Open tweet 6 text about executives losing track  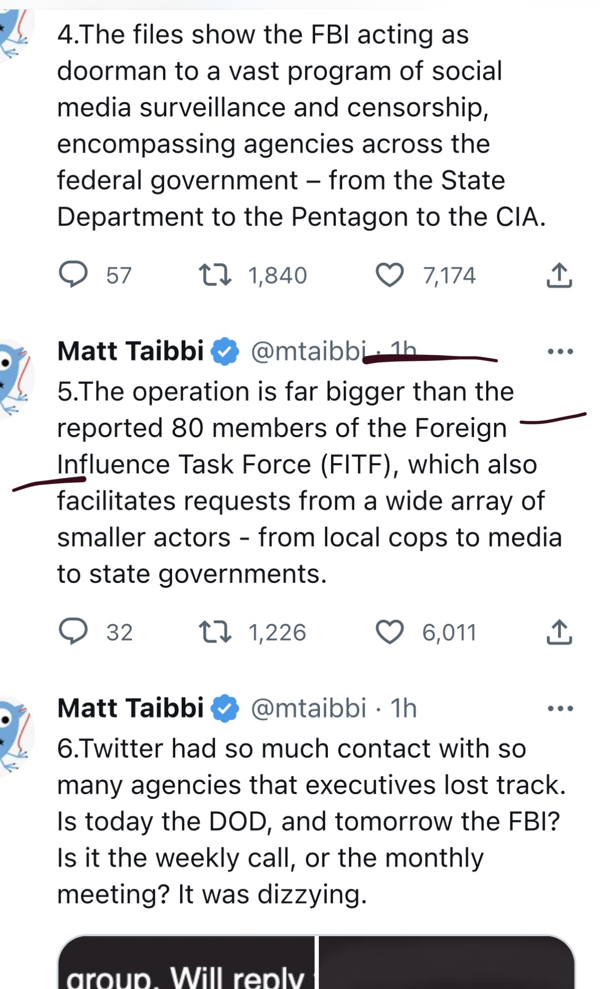(306, 821)
